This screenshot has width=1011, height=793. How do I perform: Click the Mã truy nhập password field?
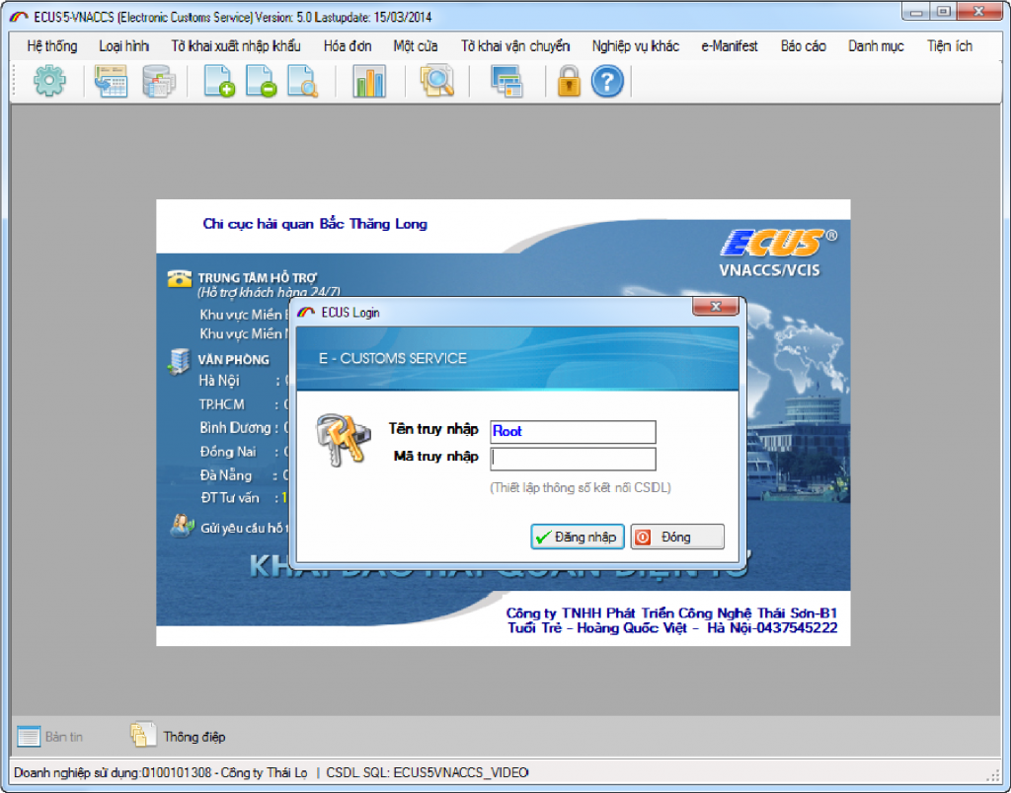tap(573, 459)
